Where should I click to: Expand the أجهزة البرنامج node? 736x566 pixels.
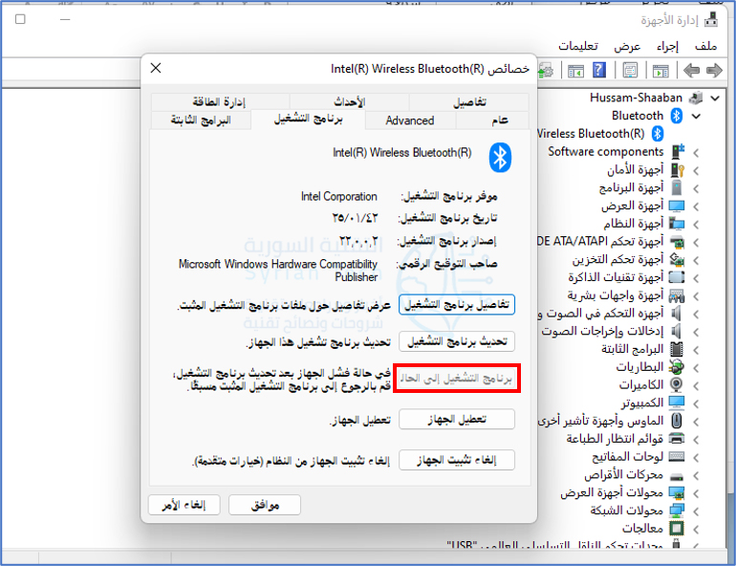click(x=696, y=188)
